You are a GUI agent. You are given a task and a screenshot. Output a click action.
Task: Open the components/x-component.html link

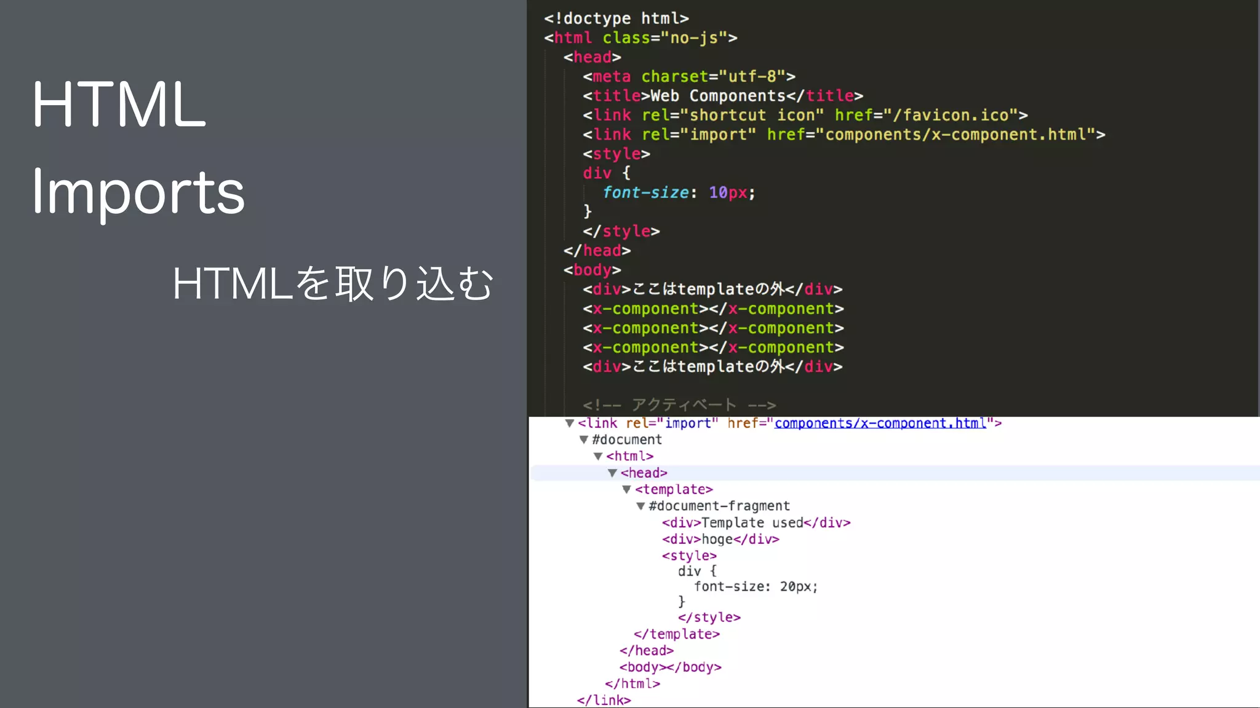tap(880, 423)
